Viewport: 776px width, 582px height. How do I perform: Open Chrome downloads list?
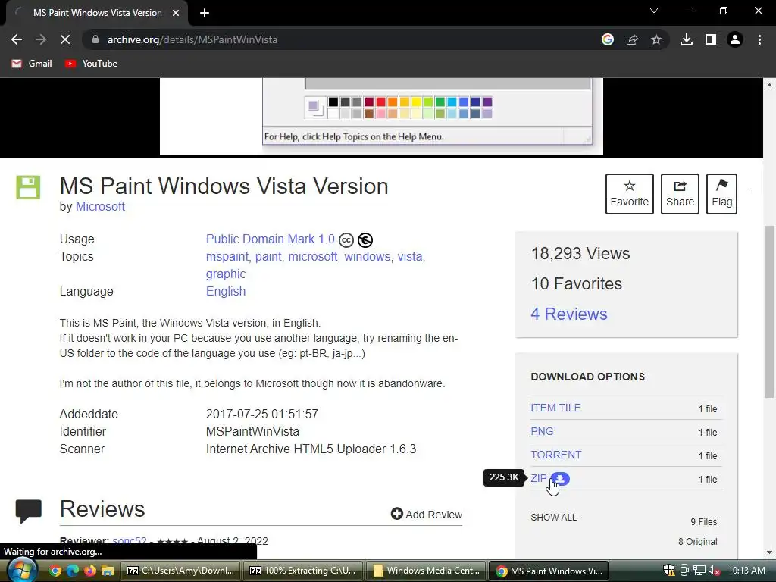[687, 39]
